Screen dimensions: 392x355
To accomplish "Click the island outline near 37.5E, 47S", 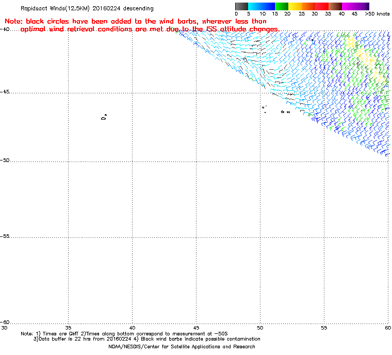I will (x=104, y=117).
